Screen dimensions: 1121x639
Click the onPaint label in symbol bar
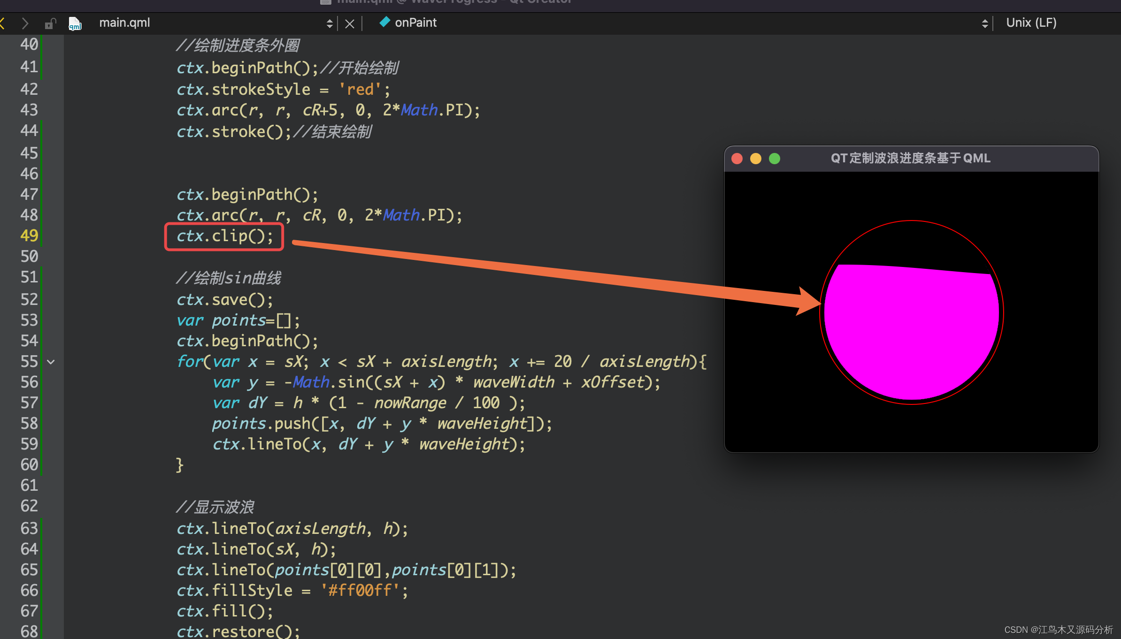pyautogui.click(x=415, y=22)
